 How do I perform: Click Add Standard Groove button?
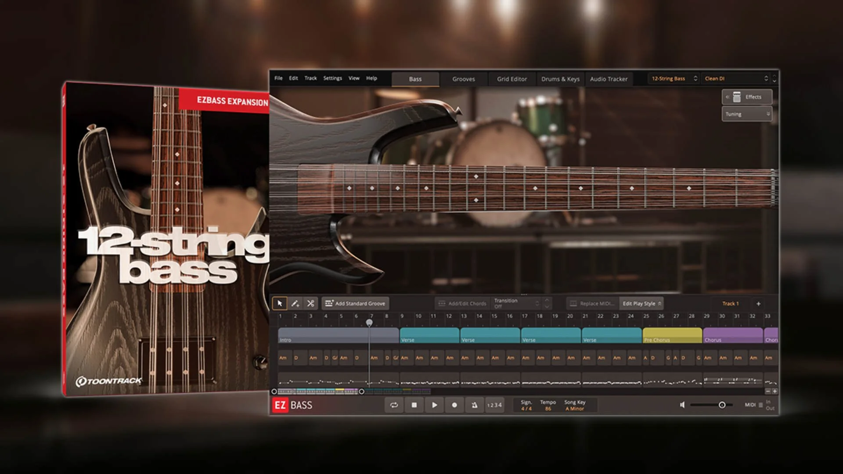point(355,303)
